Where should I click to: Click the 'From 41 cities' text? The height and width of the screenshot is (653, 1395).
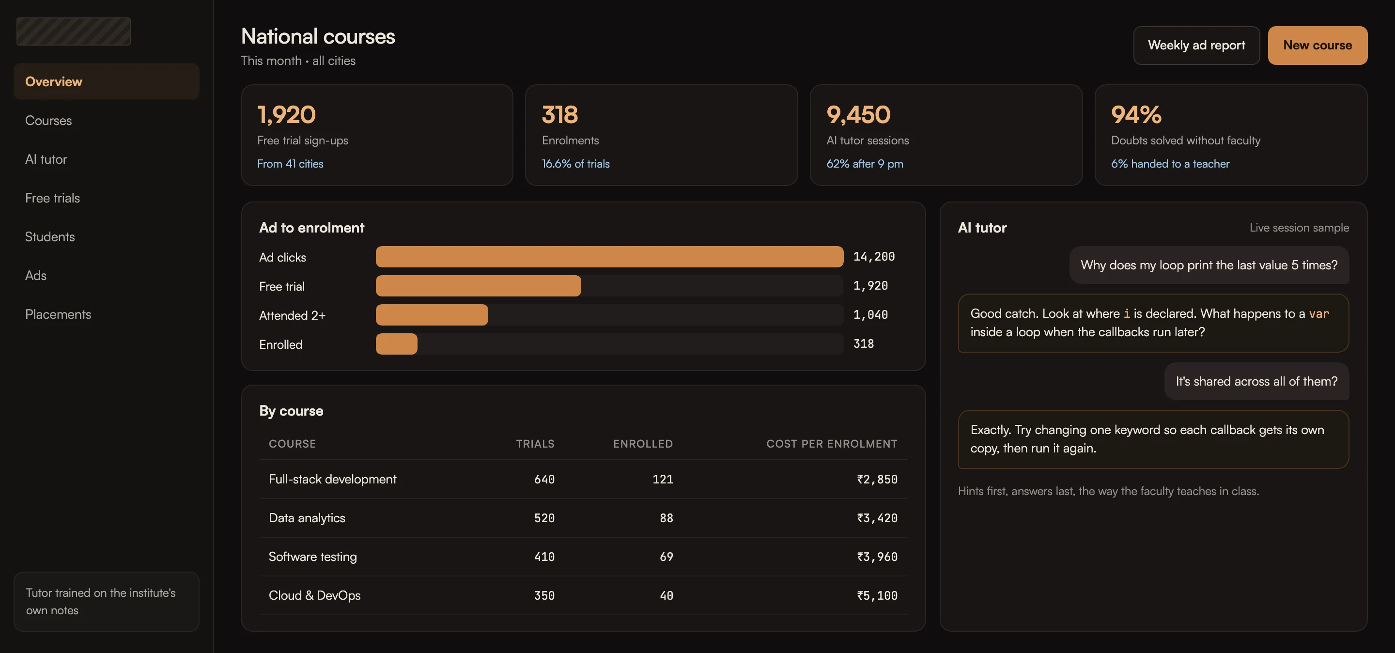(290, 164)
